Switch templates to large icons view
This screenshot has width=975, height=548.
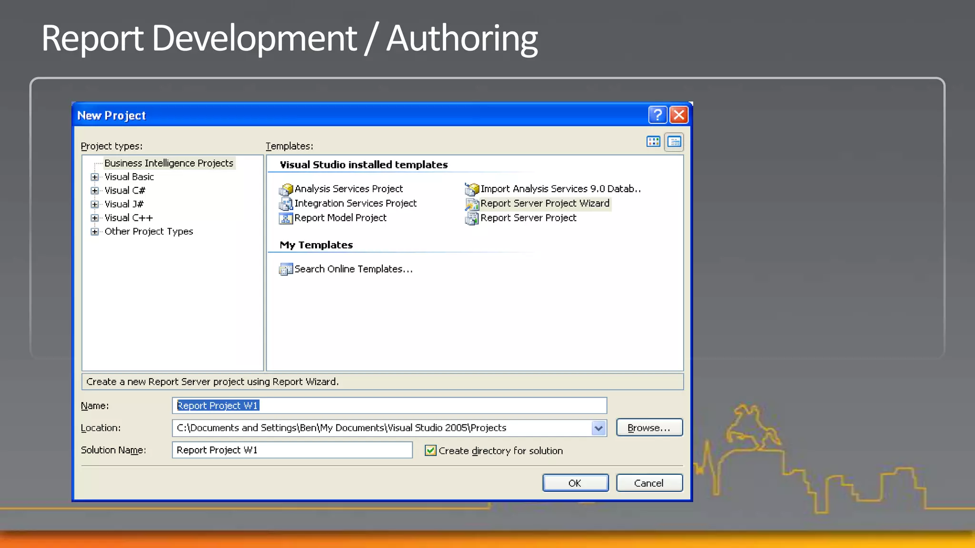(653, 141)
